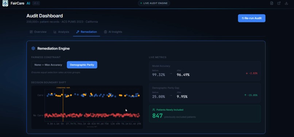This screenshot has height=137, width=294.
Task: Go to the AI Insights tab
Action: [113, 32]
